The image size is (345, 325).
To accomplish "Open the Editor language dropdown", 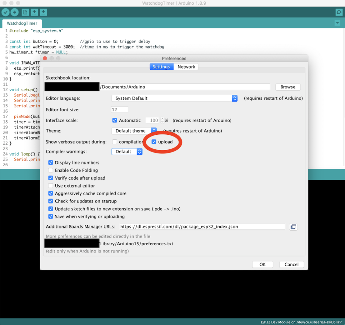I will coord(234,98).
